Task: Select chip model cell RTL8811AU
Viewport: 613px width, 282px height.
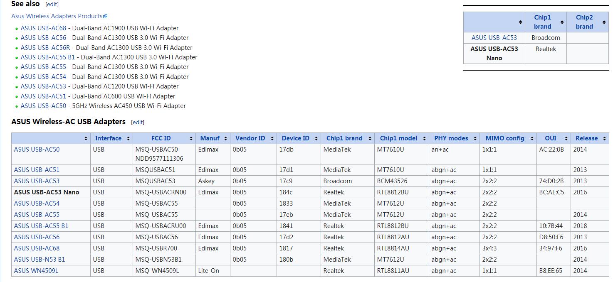Action: [402, 271]
